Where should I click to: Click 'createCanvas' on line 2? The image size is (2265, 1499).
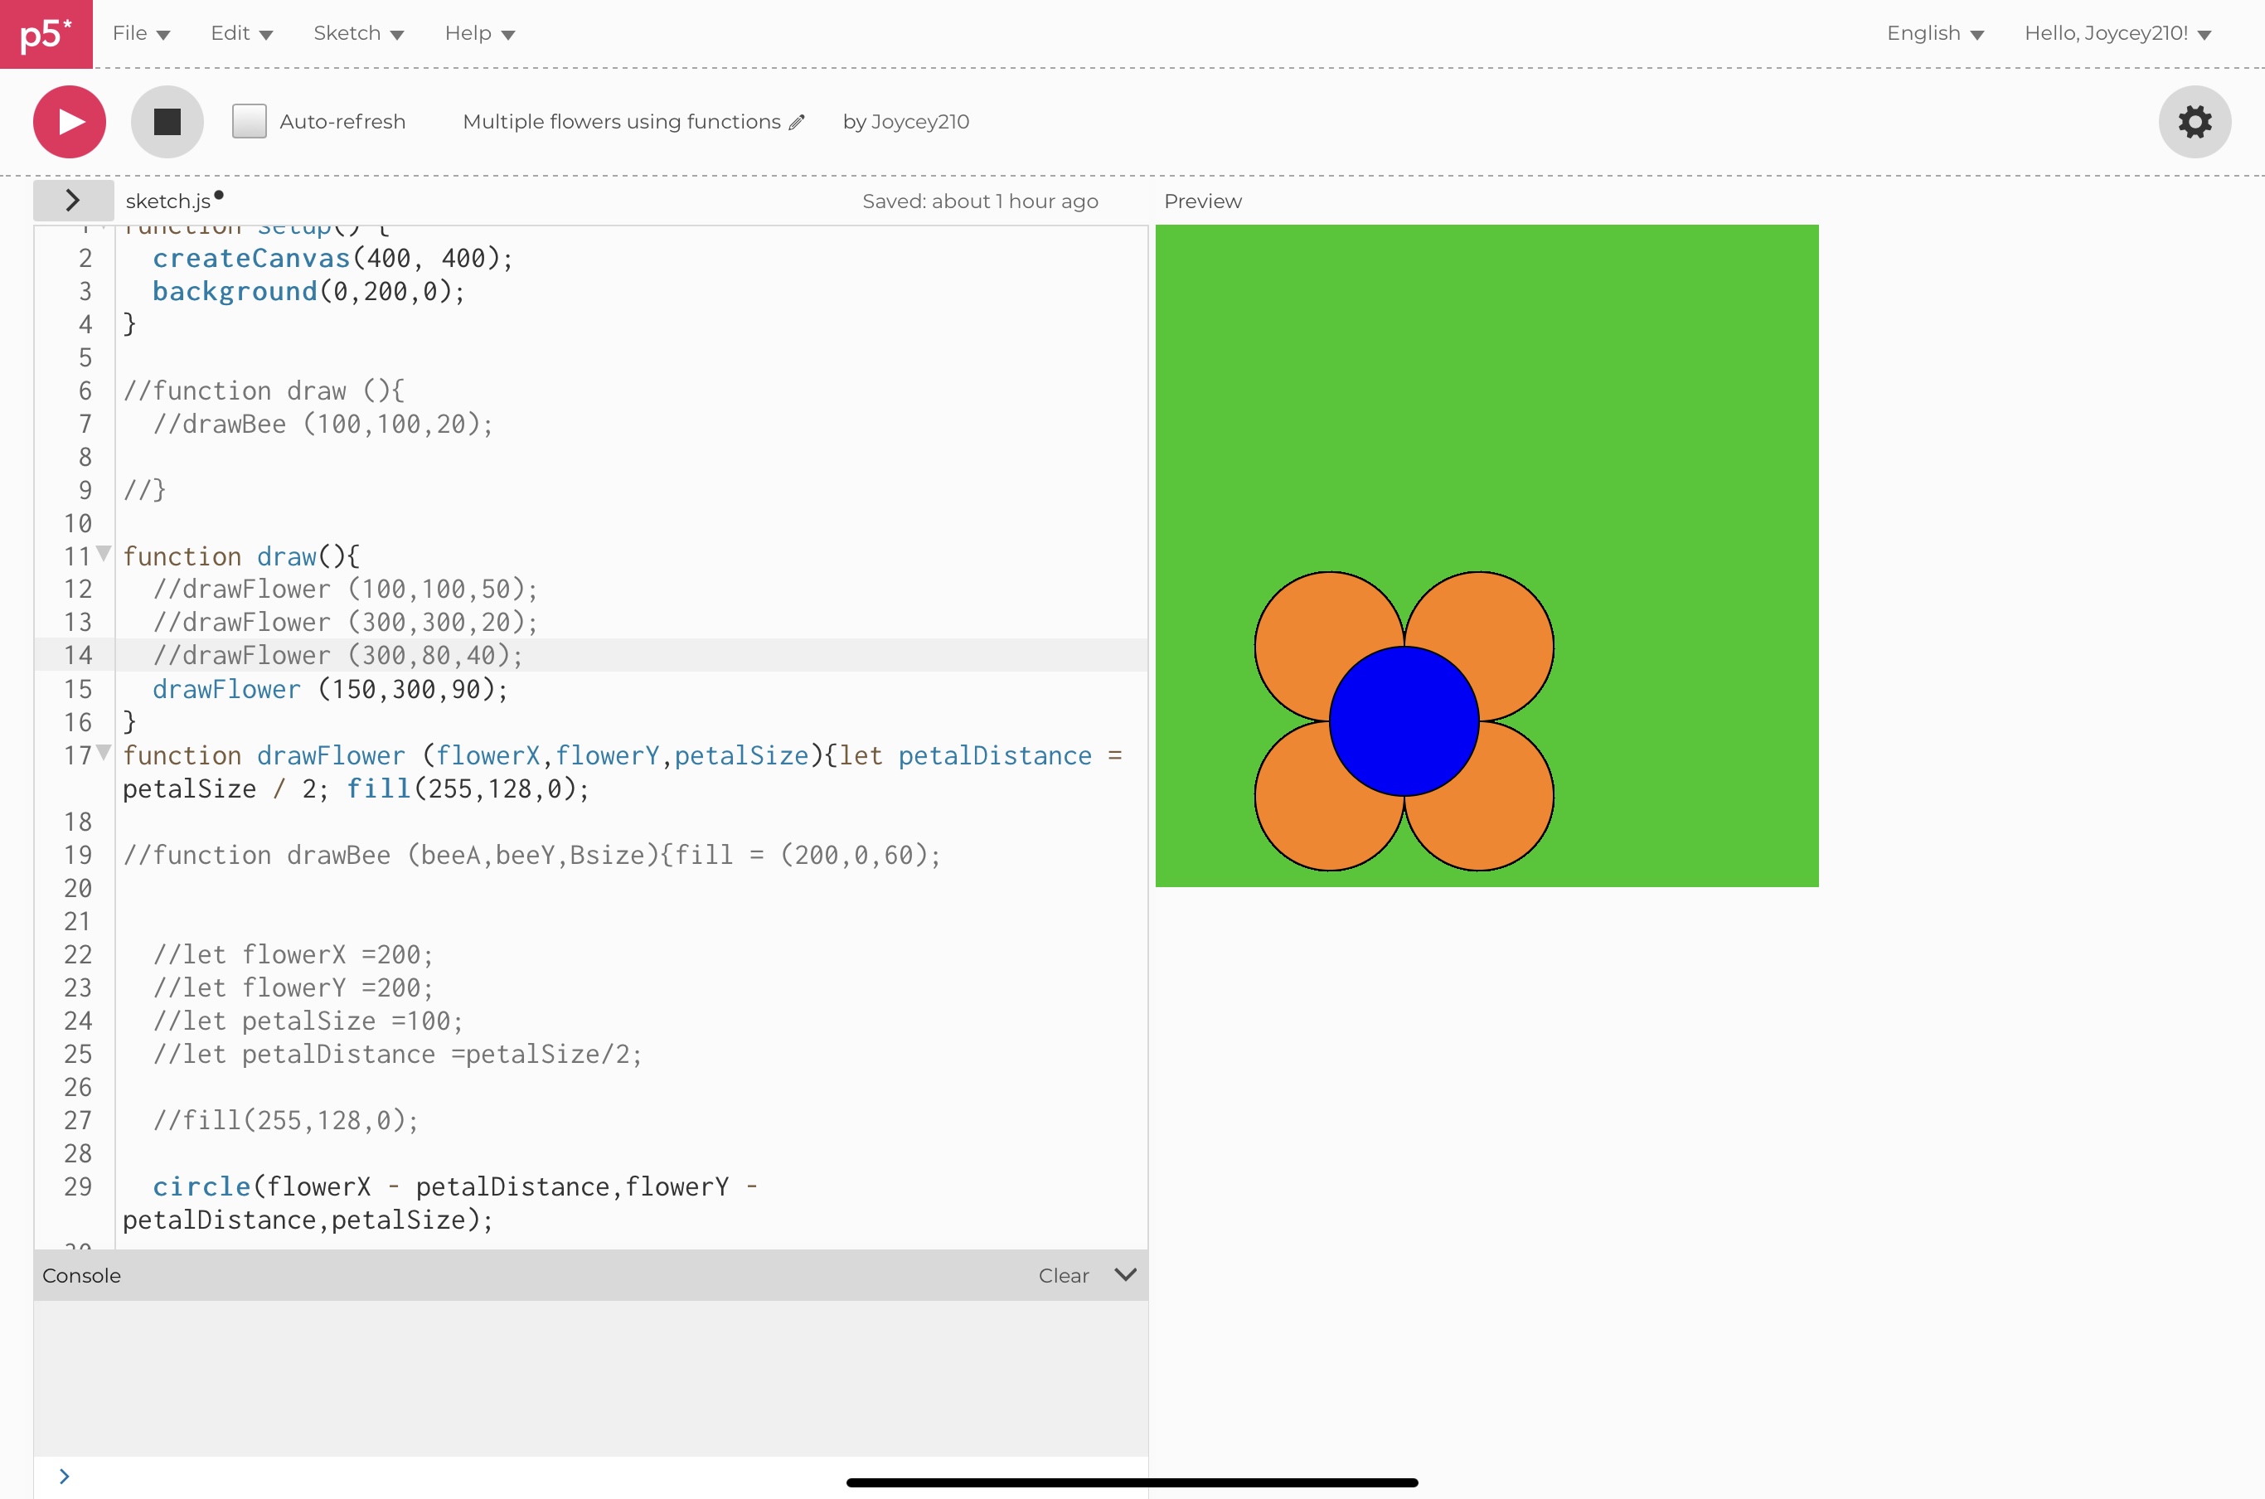point(251,258)
